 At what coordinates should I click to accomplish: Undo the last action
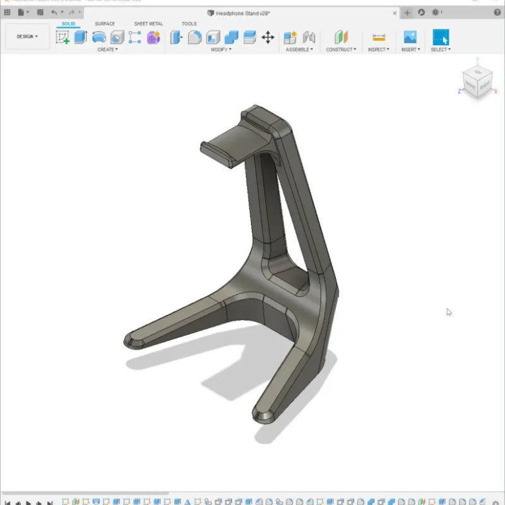[x=54, y=13]
